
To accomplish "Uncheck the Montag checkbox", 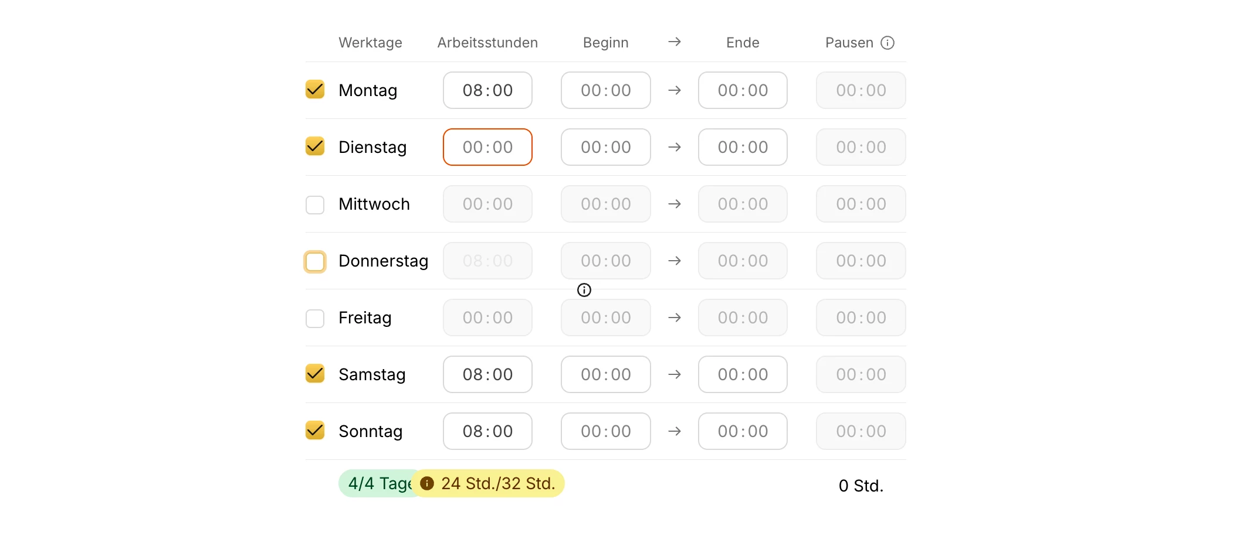I will [315, 90].
